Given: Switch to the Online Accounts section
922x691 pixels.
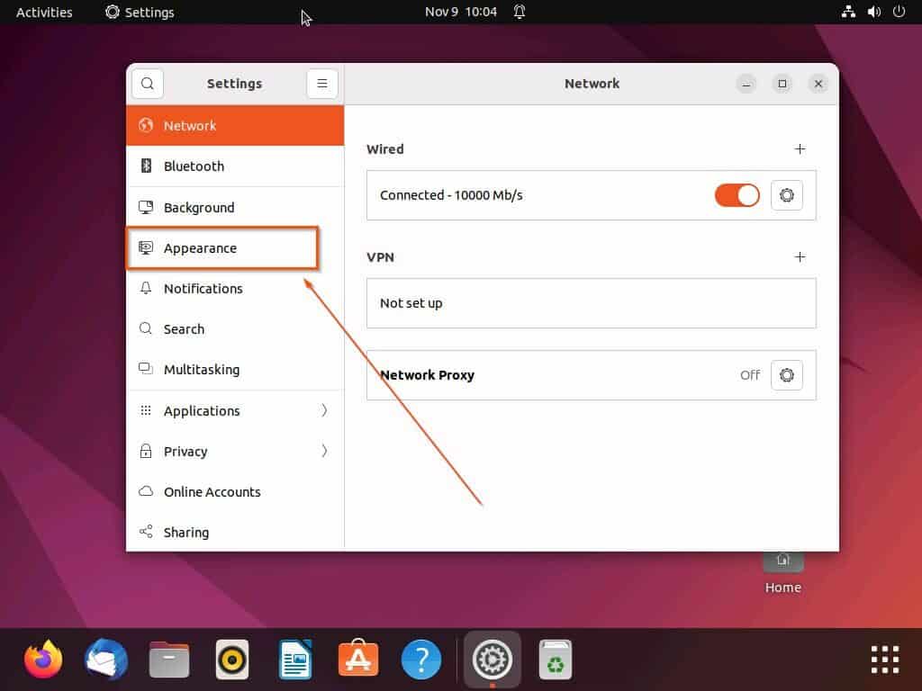Looking at the screenshot, I should coord(212,491).
